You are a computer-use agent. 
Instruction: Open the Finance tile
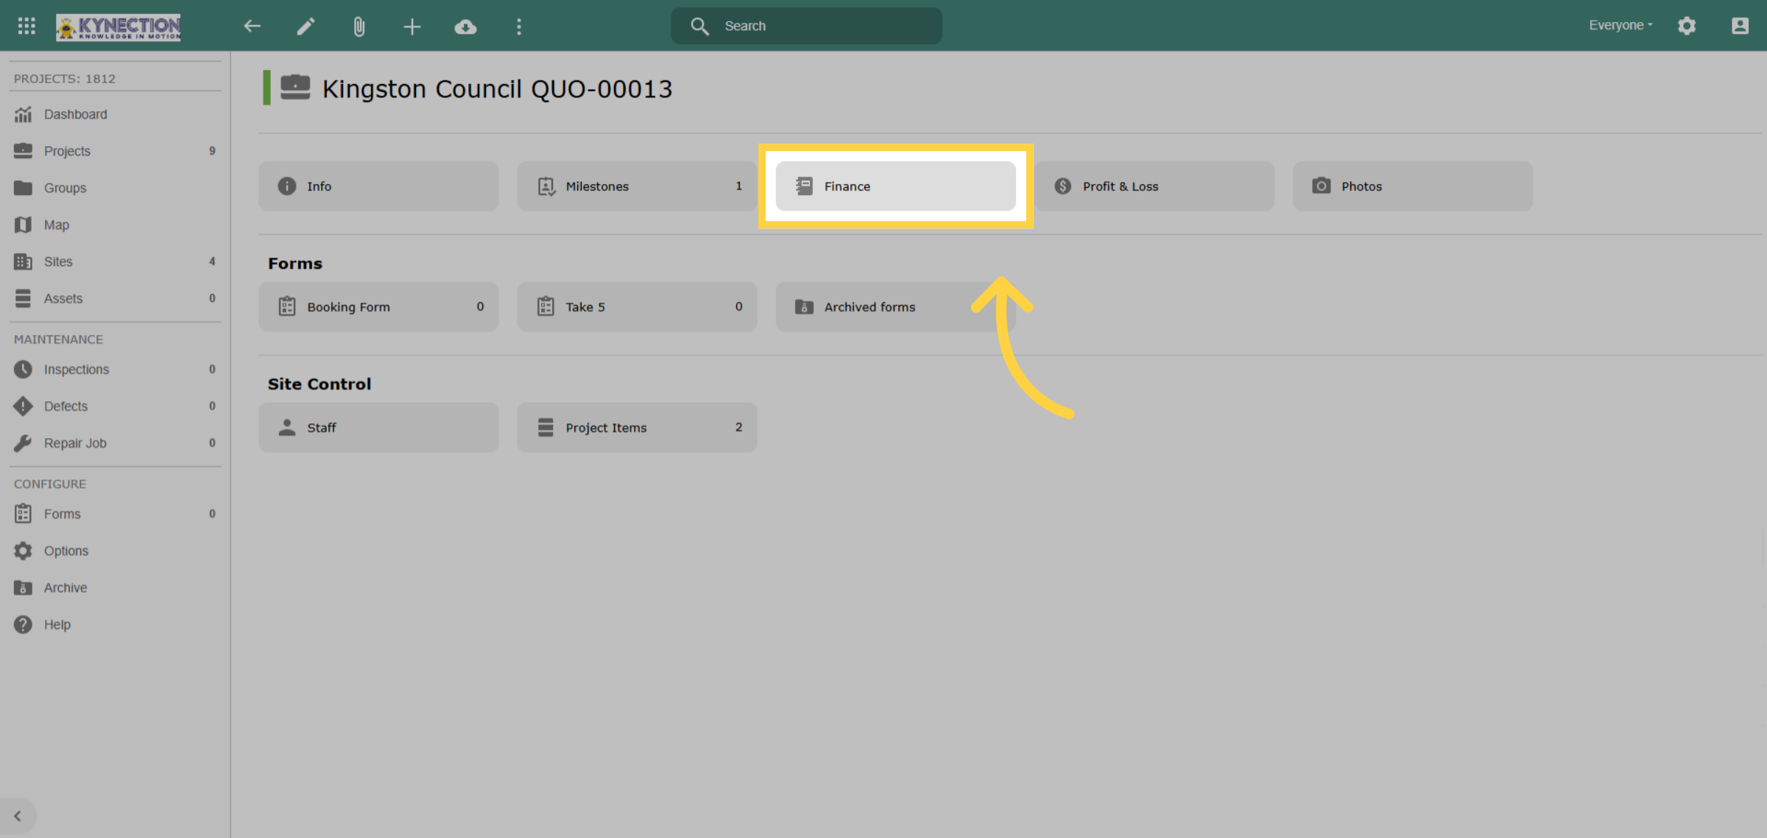(895, 186)
